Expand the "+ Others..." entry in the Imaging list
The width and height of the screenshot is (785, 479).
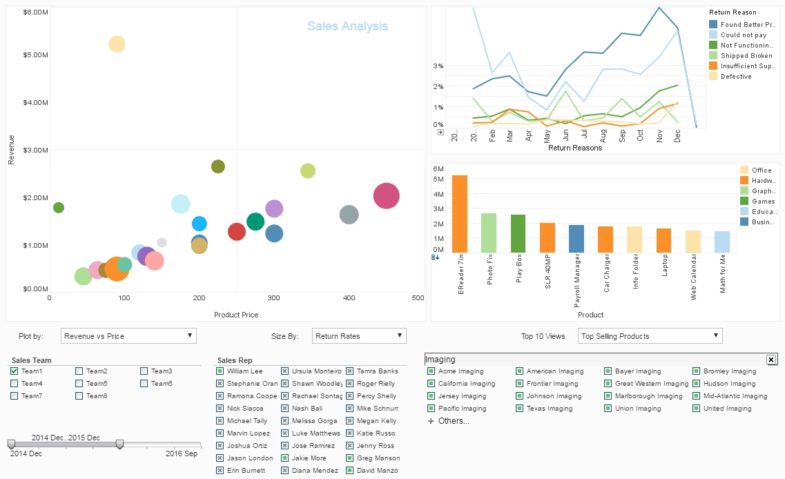(x=447, y=420)
